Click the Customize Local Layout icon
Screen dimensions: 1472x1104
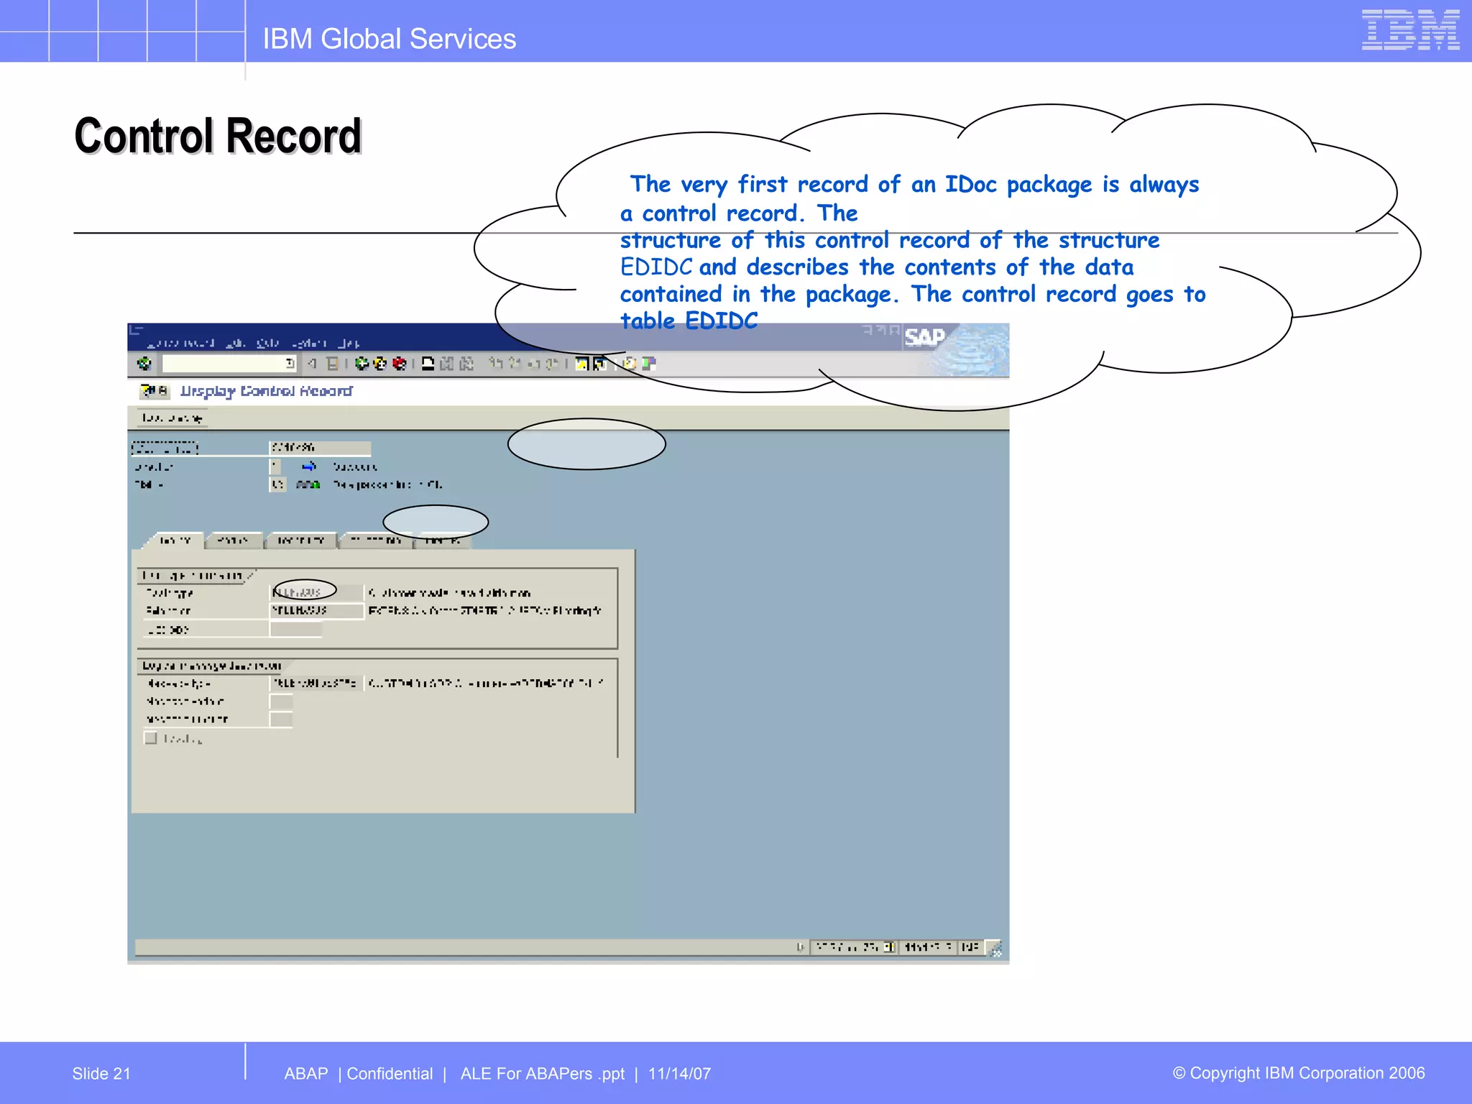point(648,364)
